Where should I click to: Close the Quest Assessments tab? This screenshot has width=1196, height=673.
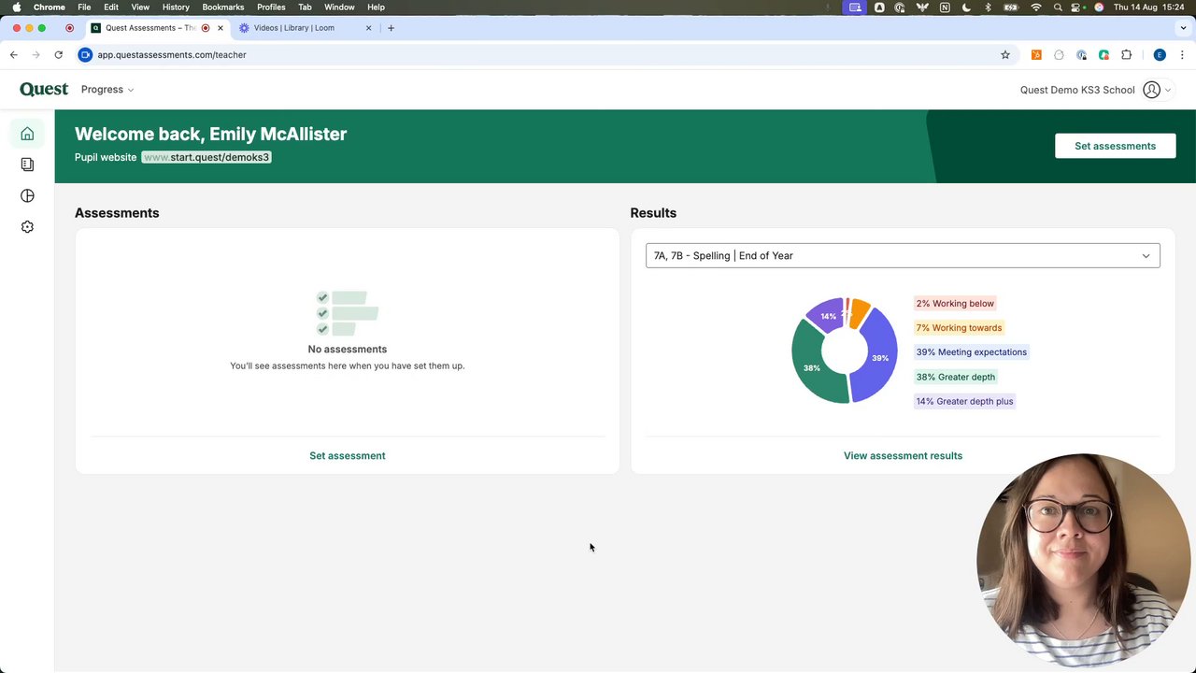coord(220,28)
